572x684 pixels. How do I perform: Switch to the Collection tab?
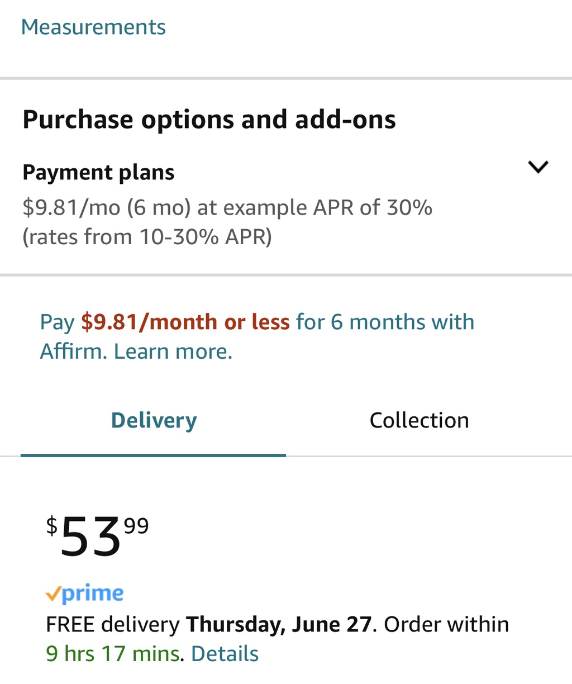[419, 420]
